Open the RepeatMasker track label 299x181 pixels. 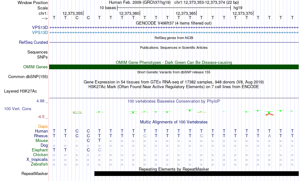coord(35,173)
